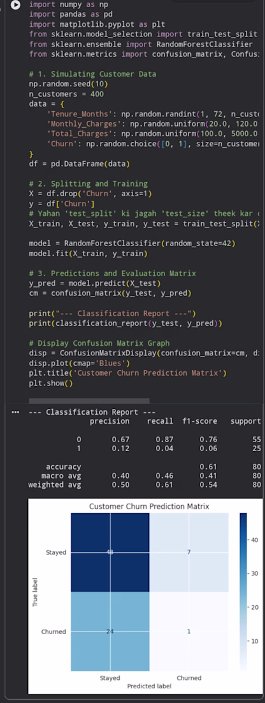Click the '# 3. Predictions and Evaluation Matrix' comment
Screen dimensions: 265x703
112,273
